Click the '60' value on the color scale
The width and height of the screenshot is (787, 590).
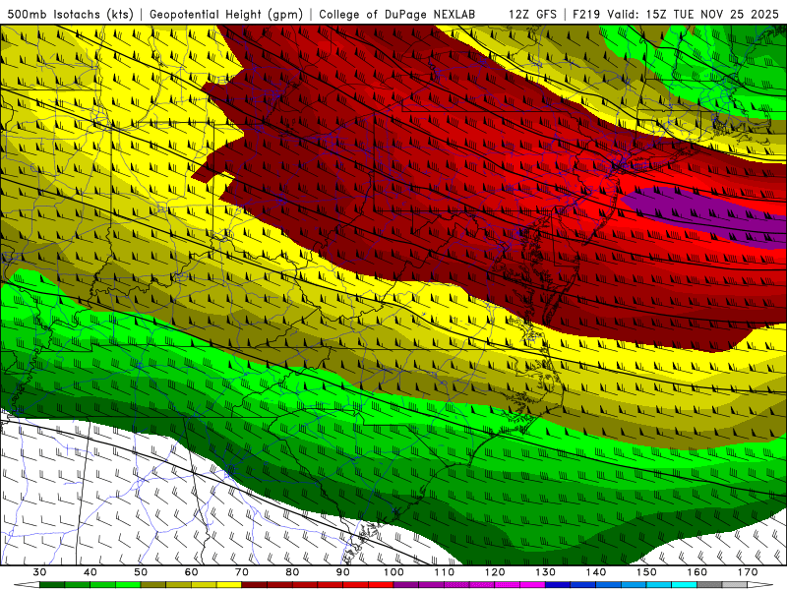click(x=191, y=572)
